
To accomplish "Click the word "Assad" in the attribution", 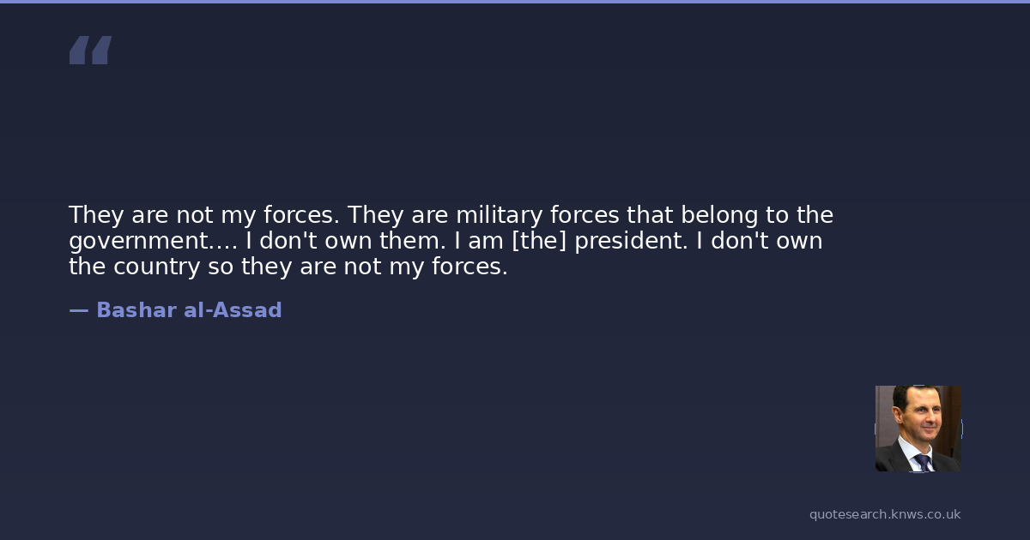I will tap(249, 310).
